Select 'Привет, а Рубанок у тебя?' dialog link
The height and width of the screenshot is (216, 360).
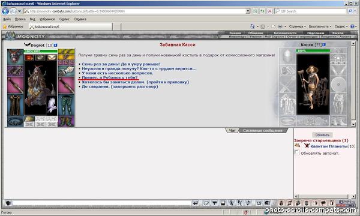[x=110, y=77]
